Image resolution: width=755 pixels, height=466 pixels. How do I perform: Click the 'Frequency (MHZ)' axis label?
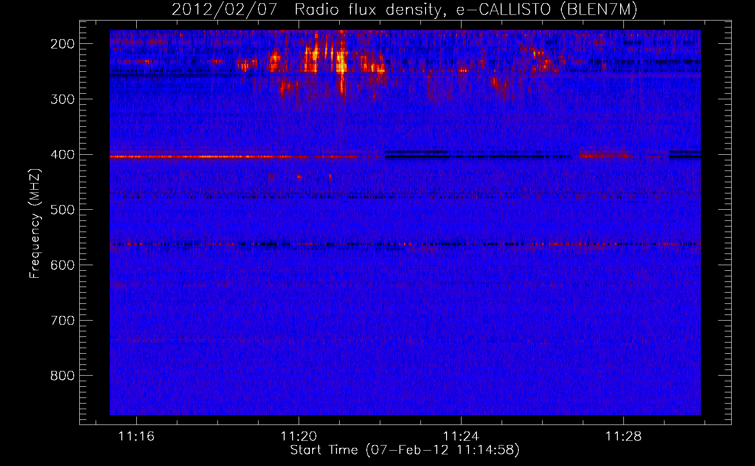point(35,224)
